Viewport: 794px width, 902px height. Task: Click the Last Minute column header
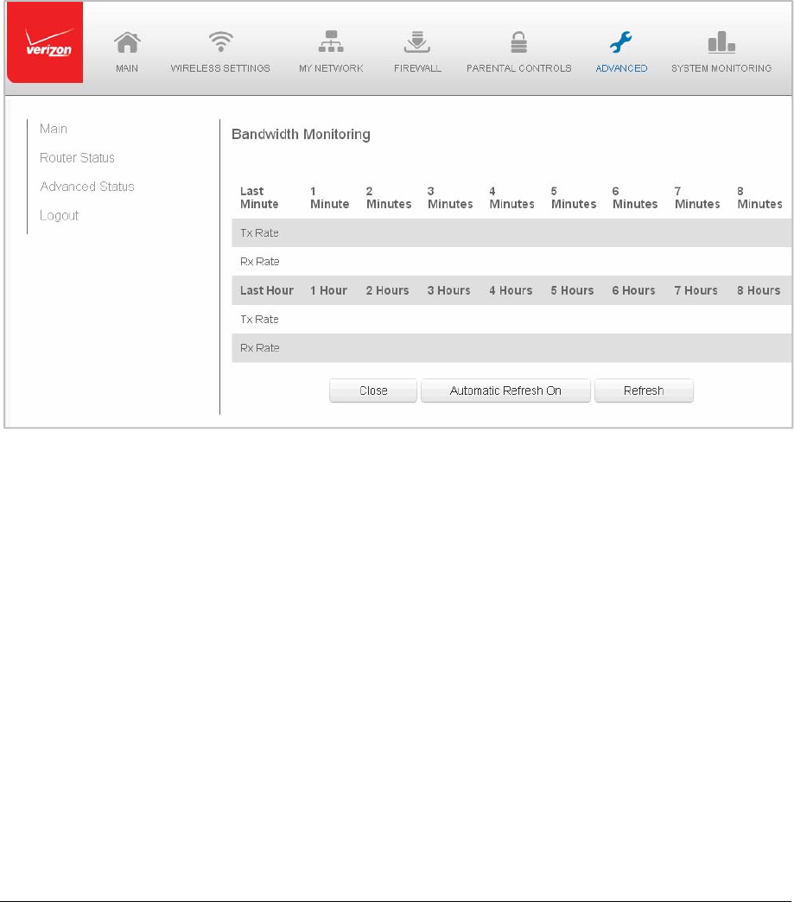coord(259,197)
